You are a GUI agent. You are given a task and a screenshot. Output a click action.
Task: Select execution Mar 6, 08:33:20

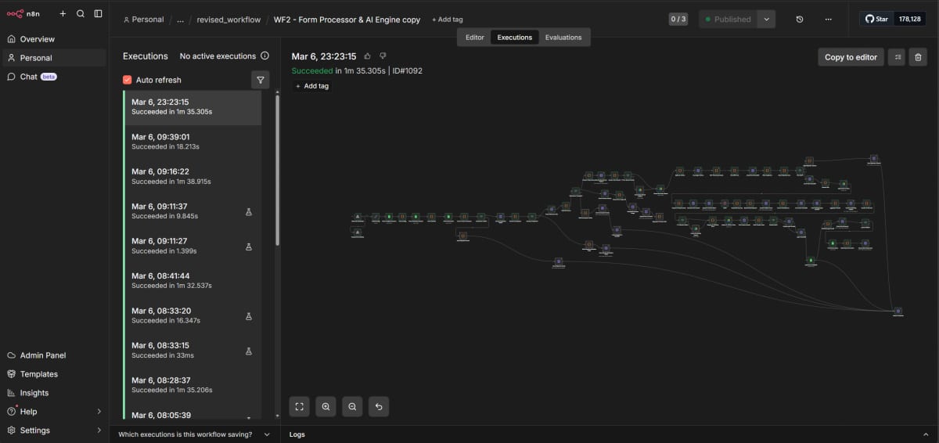[x=192, y=315]
